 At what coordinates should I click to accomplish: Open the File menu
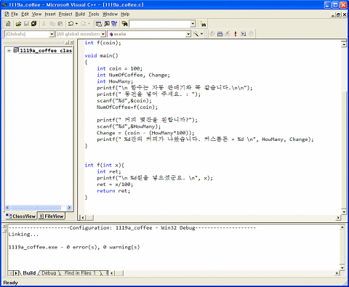coord(15,15)
